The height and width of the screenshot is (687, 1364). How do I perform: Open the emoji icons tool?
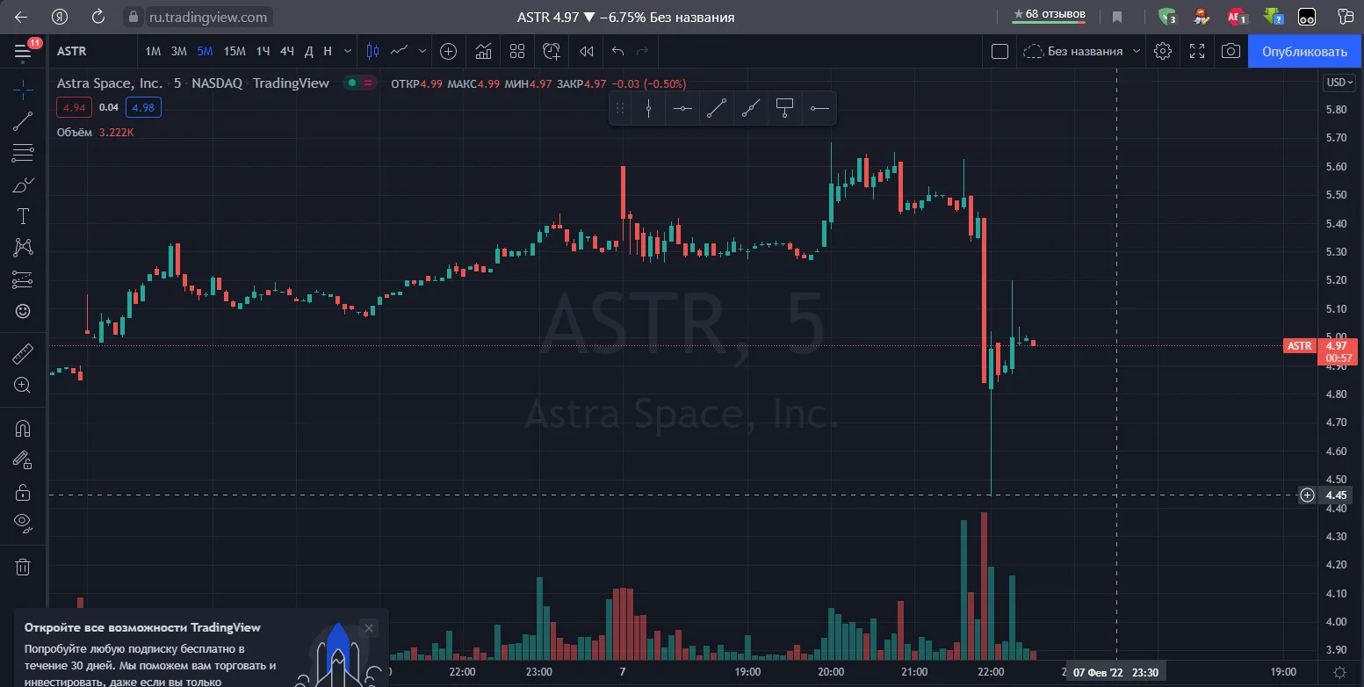click(23, 311)
